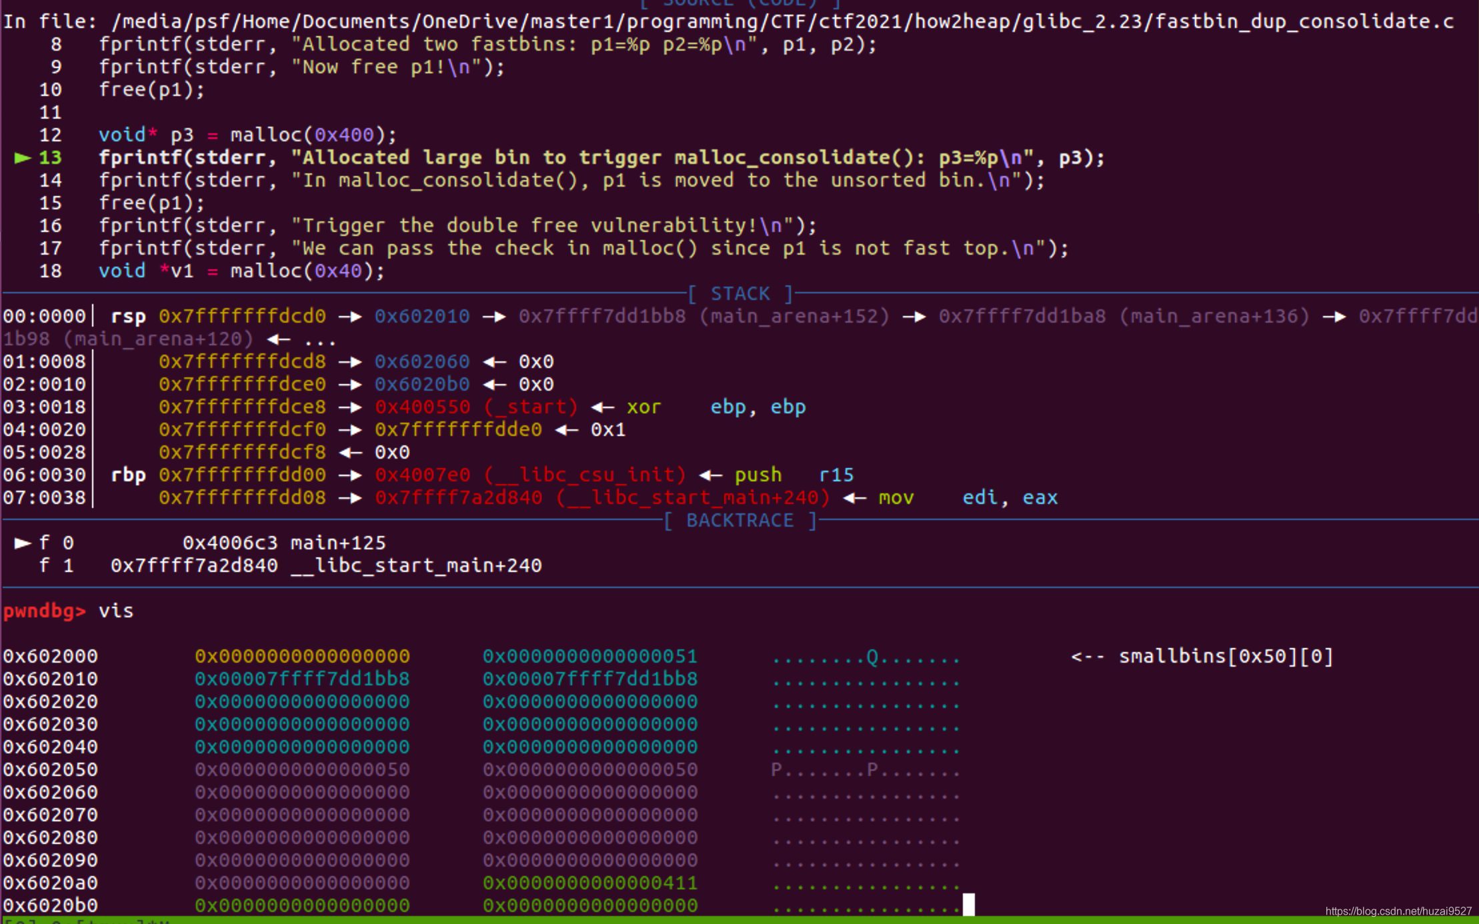Click stack address 0x7fffffffdcf8
The height and width of the screenshot is (924, 1479).
(x=242, y=453)
